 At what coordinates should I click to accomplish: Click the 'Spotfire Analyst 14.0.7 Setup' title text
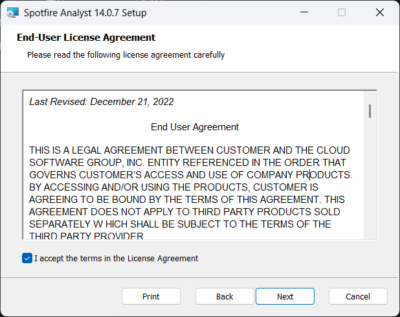click(x=85, y=12)
